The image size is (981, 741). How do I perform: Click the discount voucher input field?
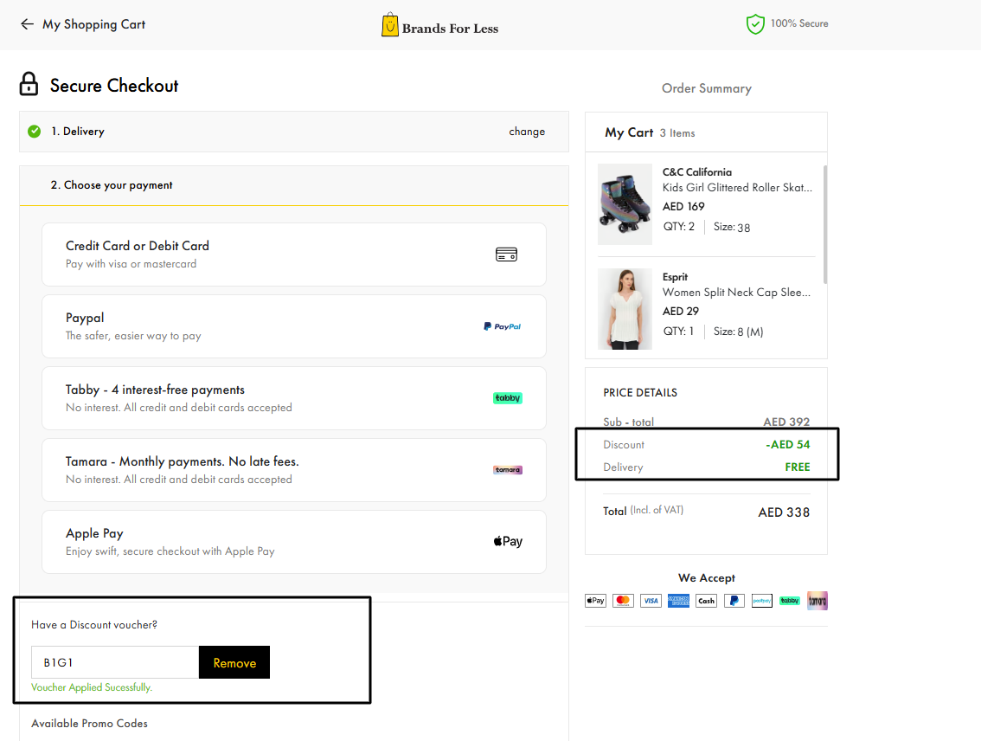coord(115,663)
